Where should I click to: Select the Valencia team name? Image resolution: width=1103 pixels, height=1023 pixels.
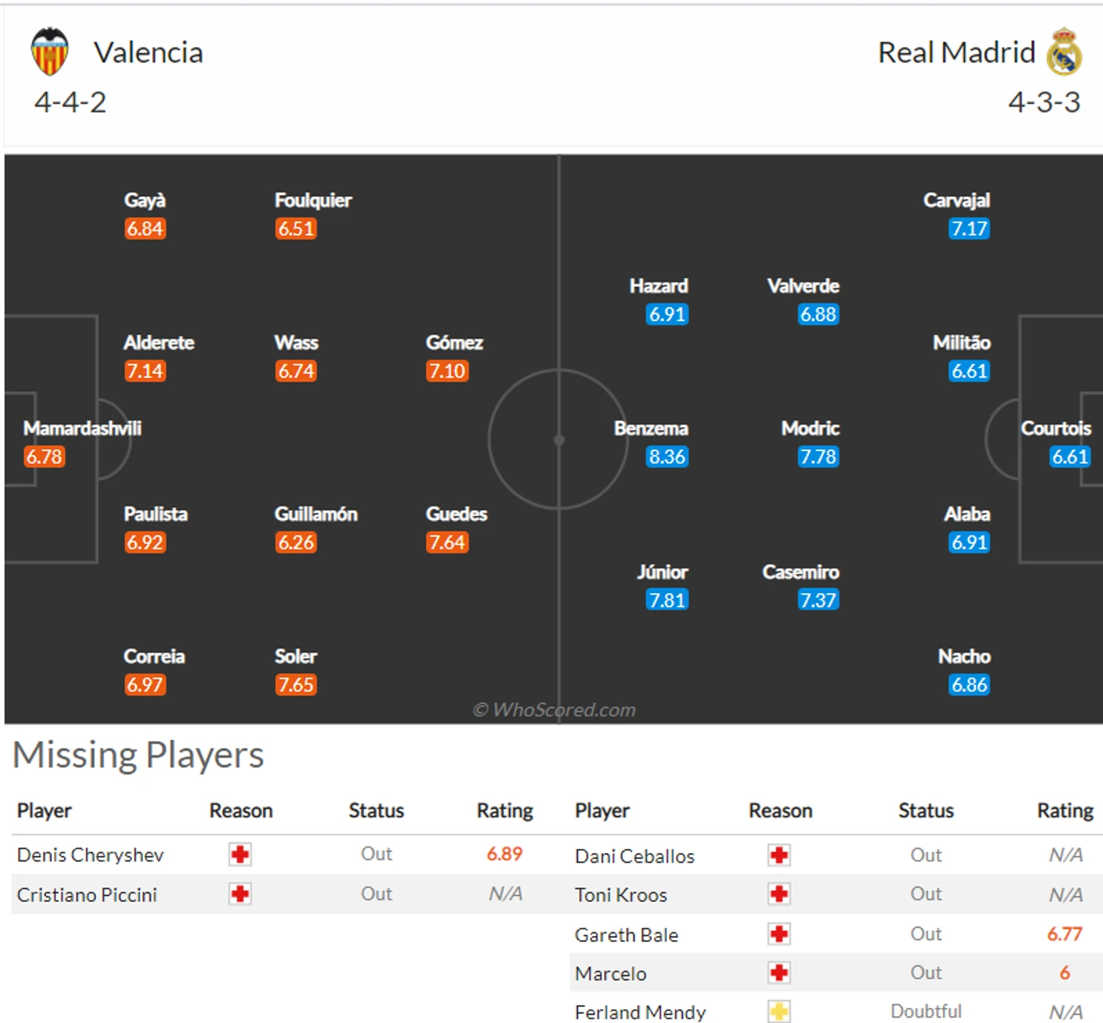coord(148,53)
